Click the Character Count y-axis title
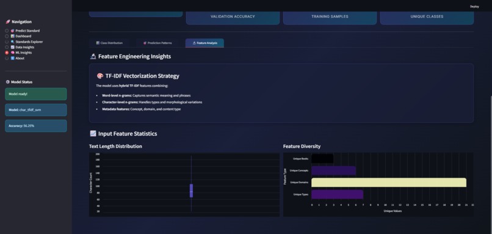Viewport: 492px width, 234px height. pos(91,183)
